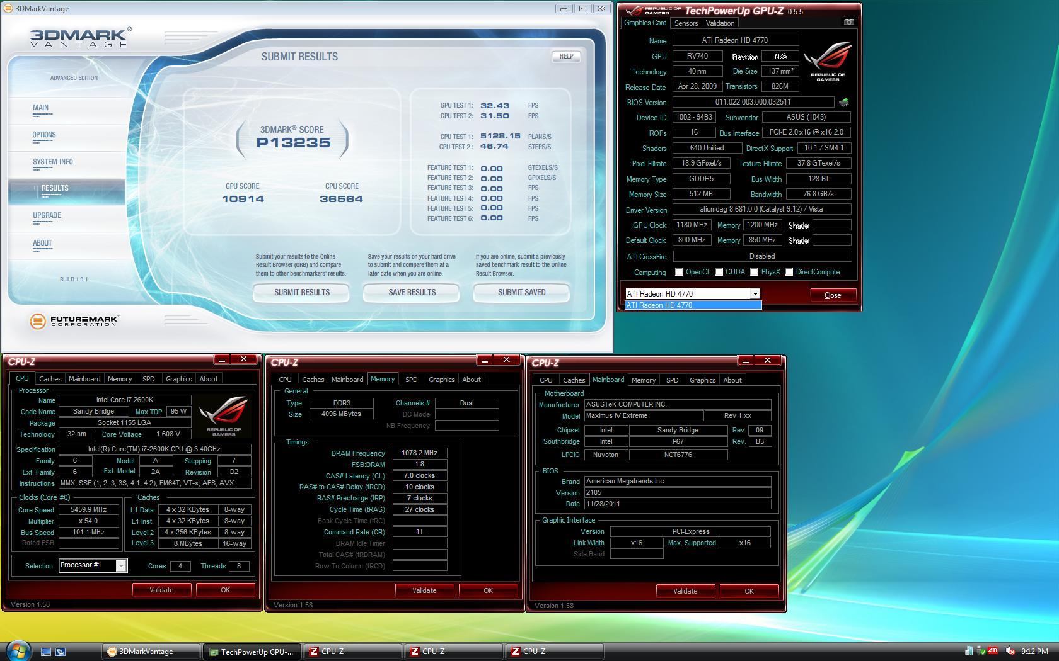The height and width of the screenshot is (661, 1059).
Task: Minimize the 3DMarkVantage window
Action: (x=564, y=9)
